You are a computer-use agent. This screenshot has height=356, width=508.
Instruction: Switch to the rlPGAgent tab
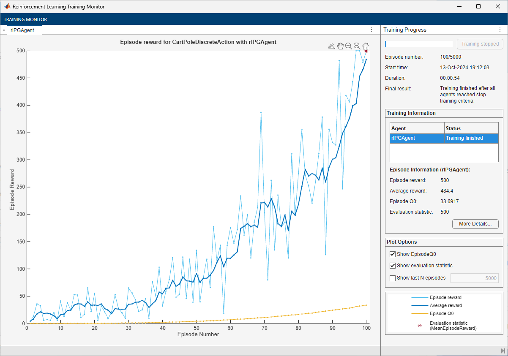[22, 30]
